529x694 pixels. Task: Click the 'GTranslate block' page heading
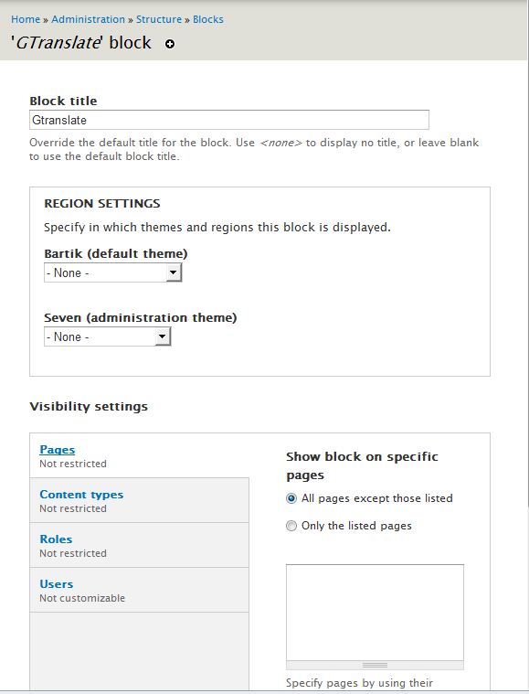[81, 43]
